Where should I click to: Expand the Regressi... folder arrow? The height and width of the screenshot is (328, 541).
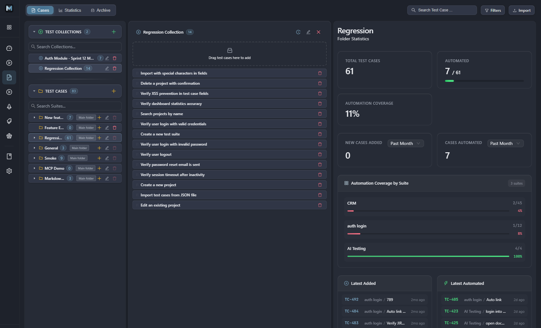[x=34, y=138]
